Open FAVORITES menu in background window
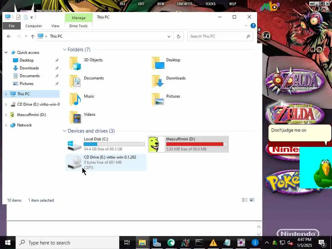Image resolution: width=332 pixels, height=249 pixels. coord(185,4)
